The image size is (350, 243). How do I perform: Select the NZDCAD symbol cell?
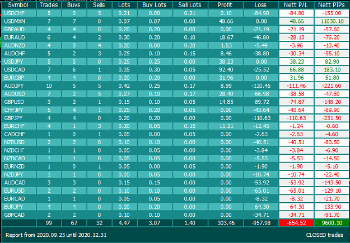(x=18, y=158)
